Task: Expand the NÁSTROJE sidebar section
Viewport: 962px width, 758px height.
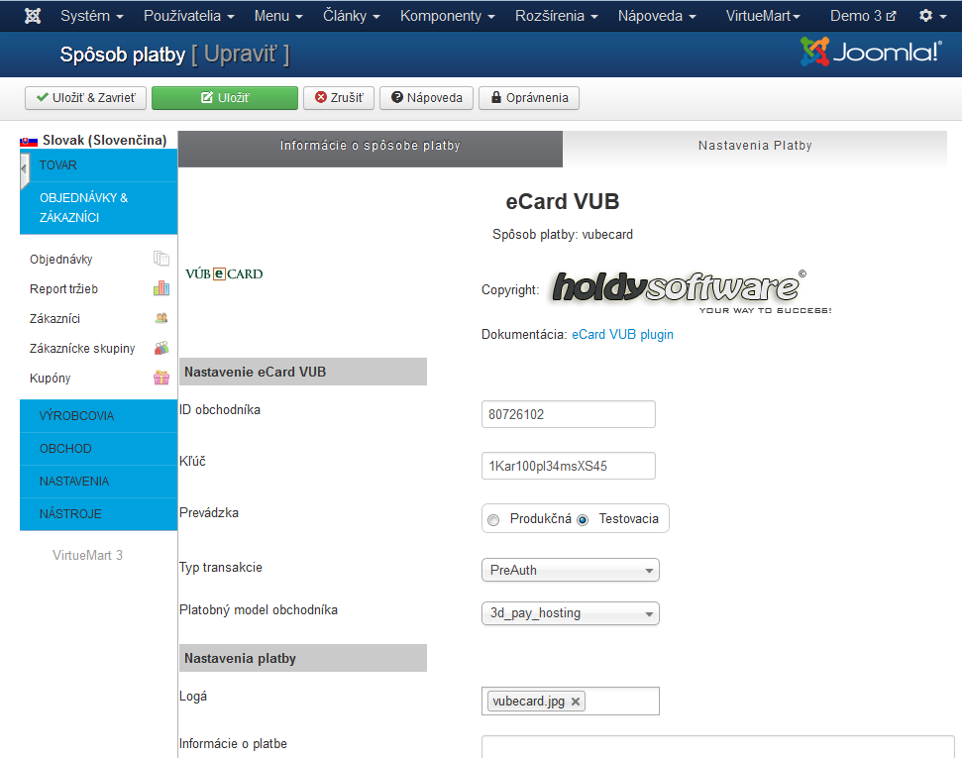Action: (98, 513)
